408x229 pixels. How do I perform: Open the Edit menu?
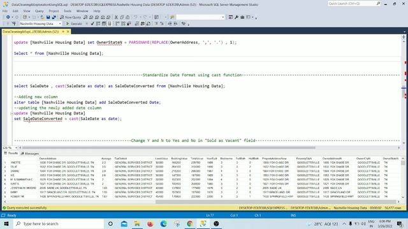[x=15, y=11]
